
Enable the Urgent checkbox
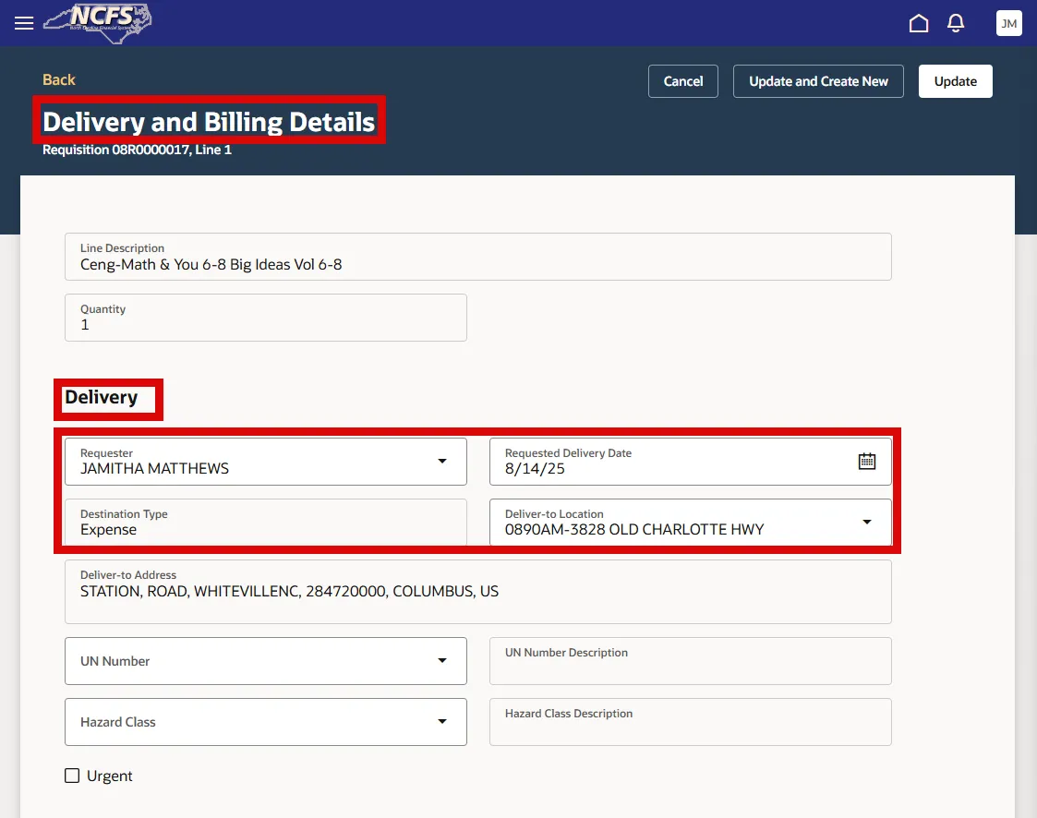click(72, 776)
